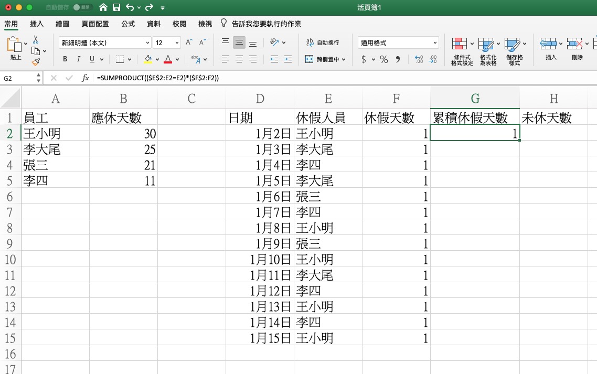Align text left horizontally
597x374 pixels.
click(x=226, y=59)
